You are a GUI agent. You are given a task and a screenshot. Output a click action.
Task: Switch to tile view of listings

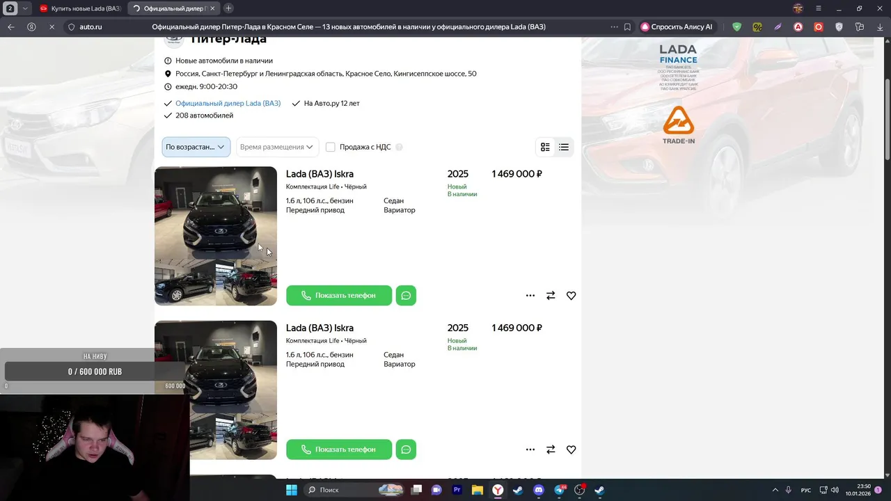pos(545,147)
